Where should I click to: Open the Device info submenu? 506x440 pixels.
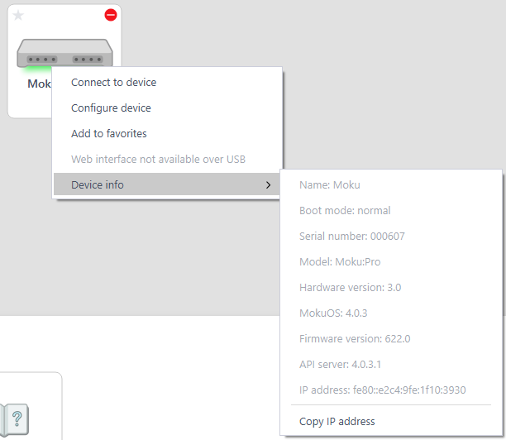[x=167, y=184]
